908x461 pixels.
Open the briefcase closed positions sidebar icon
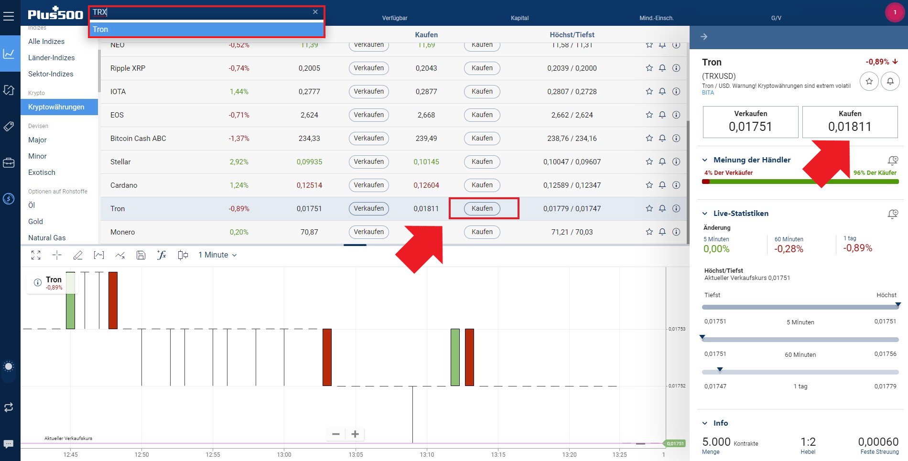point(9,162)
